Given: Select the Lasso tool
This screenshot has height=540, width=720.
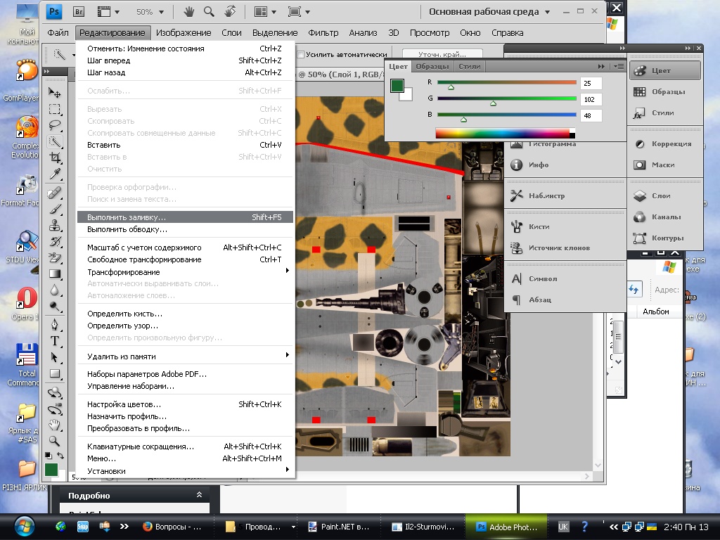Looking at the screenshot, I should [55, 125].
